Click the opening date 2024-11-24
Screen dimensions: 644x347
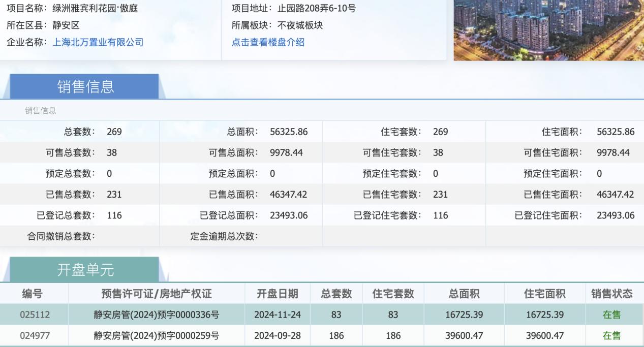pyautogui.click(x=278, y=314)
